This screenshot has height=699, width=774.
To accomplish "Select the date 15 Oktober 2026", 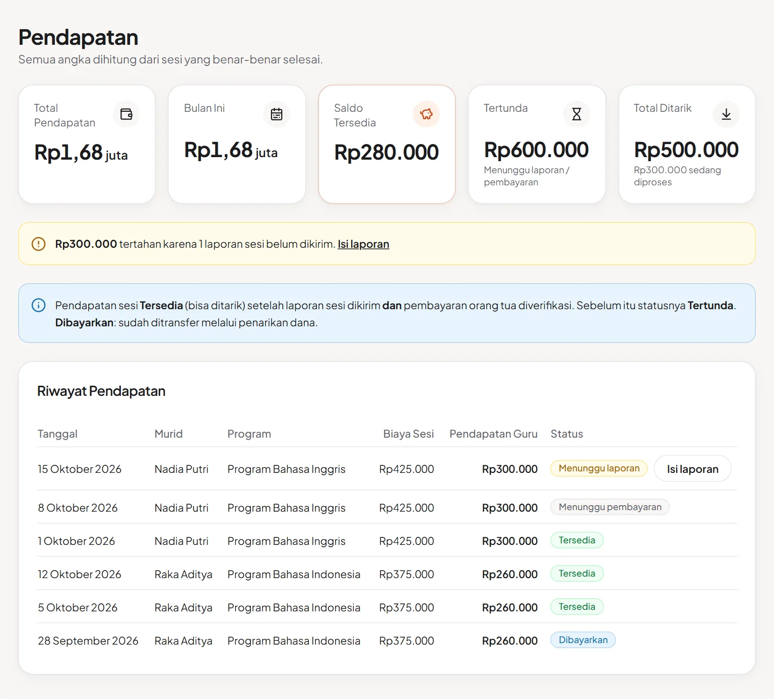I will [x=80, y=469].
